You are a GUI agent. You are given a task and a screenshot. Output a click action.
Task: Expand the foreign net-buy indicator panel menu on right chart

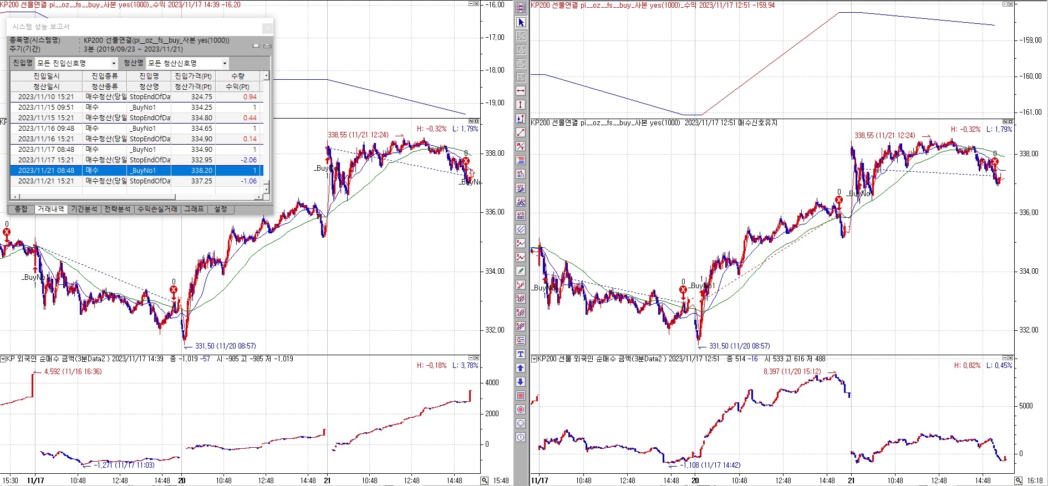[x=534, y=359]
